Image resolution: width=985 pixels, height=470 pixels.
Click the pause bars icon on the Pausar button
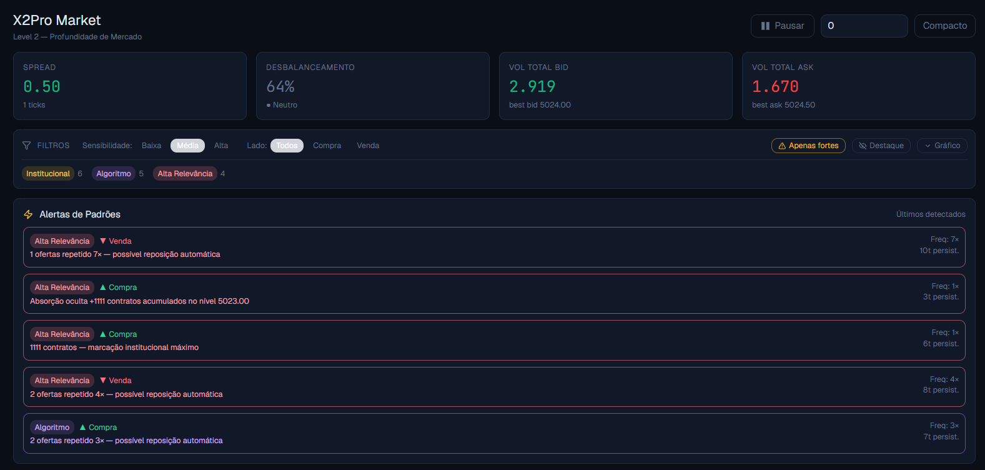[x=765, y=26]
